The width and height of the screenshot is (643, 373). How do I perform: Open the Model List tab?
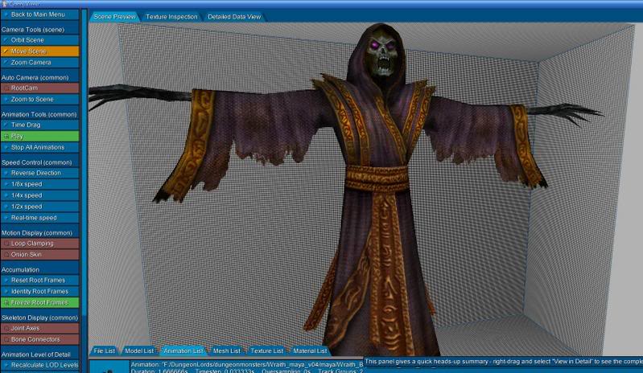point(139,350)
